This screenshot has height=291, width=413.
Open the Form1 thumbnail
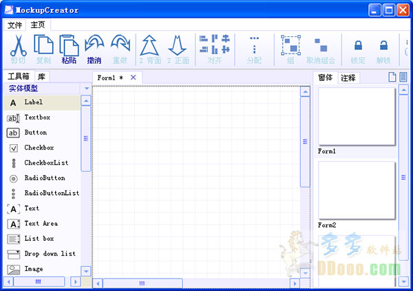coord(357,117)
